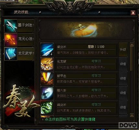The width and height of the screenshot is (139, 130).
Task: Click 领悟 button next to 暗八卦
Action: (123, 93)
